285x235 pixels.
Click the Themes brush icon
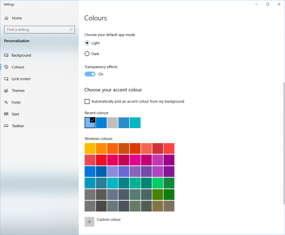[6, 91]
